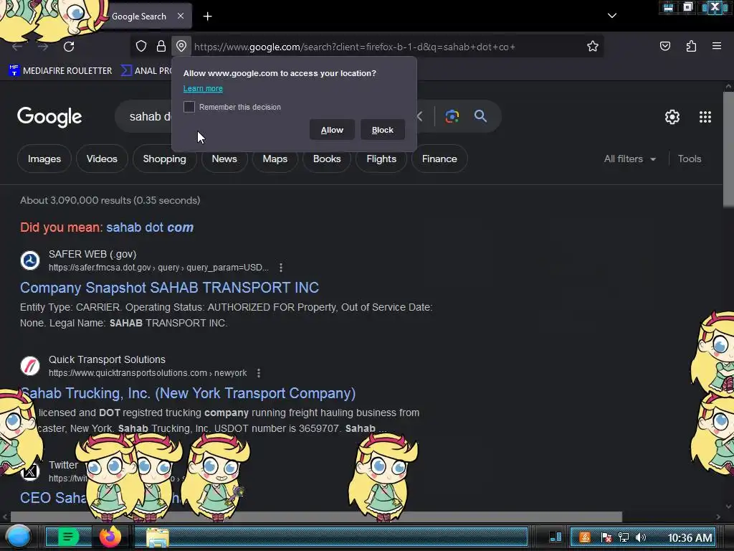This screenshot has width=734, height=551.
Task: List all tabs dropdown arrow
Action: pyautogui.click(x=612, y=16)
